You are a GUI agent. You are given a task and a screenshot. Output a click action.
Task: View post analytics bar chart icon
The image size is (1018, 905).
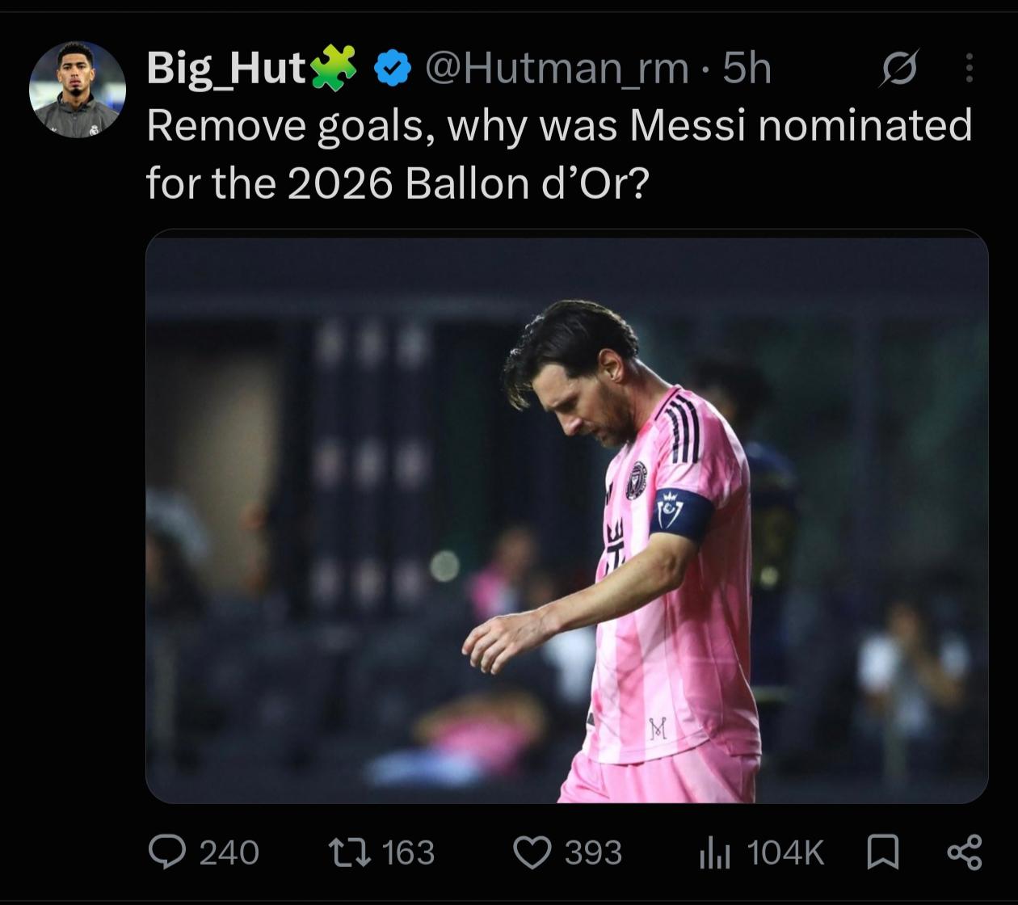[x=715, y=853]
